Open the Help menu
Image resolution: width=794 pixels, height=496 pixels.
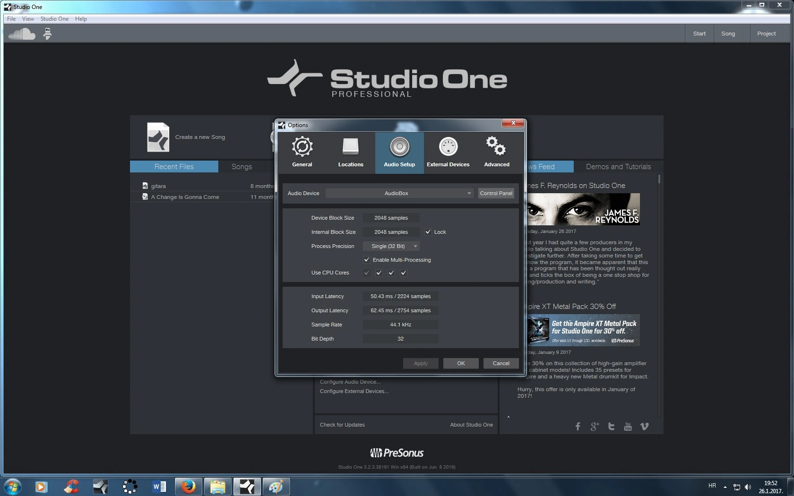81,19
